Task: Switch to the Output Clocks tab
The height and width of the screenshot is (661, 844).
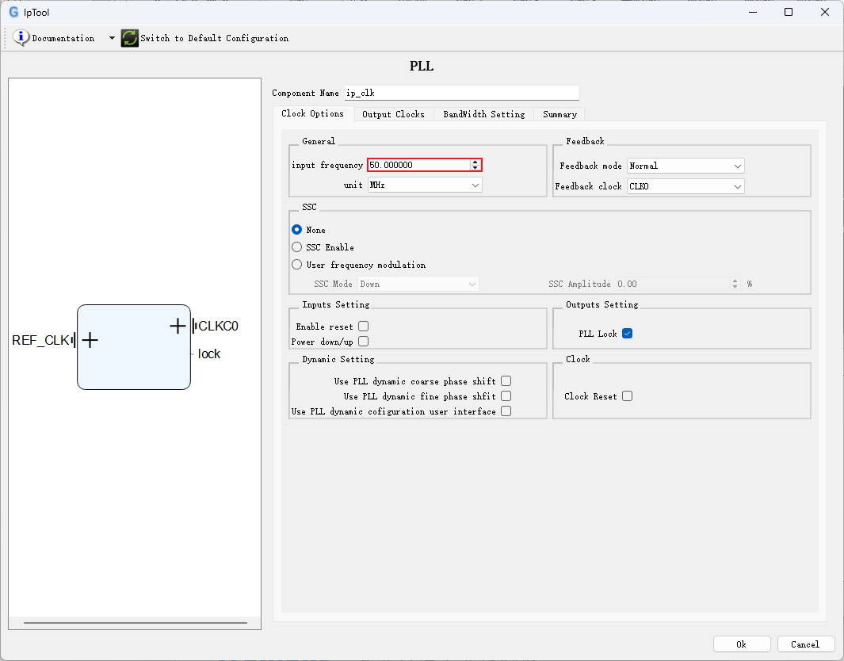Action: click(394, 114)
